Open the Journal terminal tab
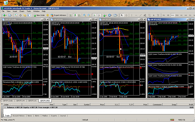This screenshot has height=122, width=195. 63,116
